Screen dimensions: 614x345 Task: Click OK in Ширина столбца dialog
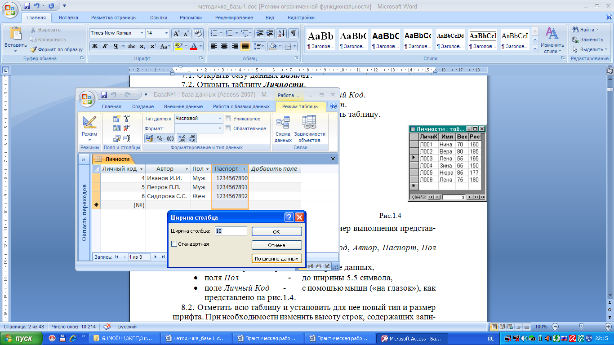pyautogui.click(x=276, y=231)
